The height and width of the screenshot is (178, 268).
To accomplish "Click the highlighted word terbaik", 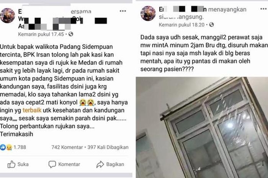I will [32, 110].
